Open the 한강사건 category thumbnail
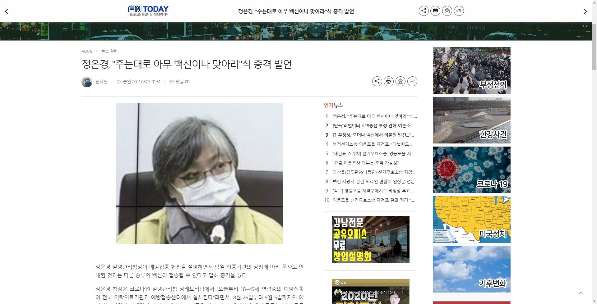597x304 pixels. pyautogui.click(x=471, y=120)
